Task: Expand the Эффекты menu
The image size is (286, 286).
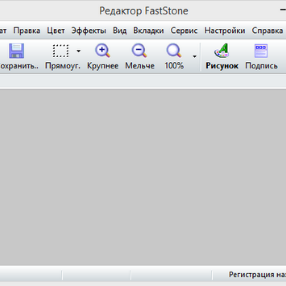Action: [x=88, y=31]
